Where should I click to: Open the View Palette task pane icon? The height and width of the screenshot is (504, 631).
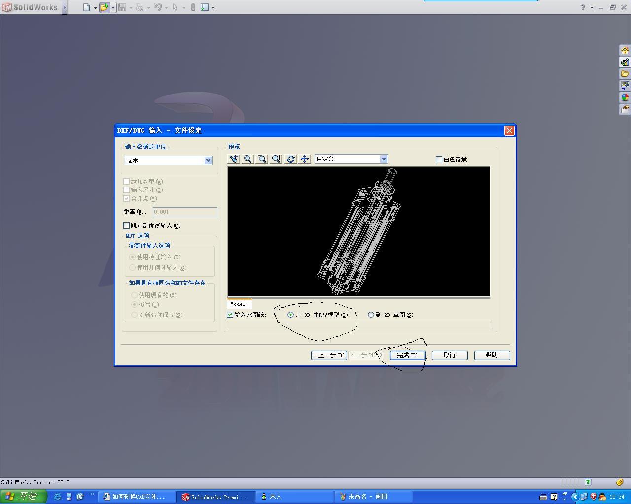point(625,86)
